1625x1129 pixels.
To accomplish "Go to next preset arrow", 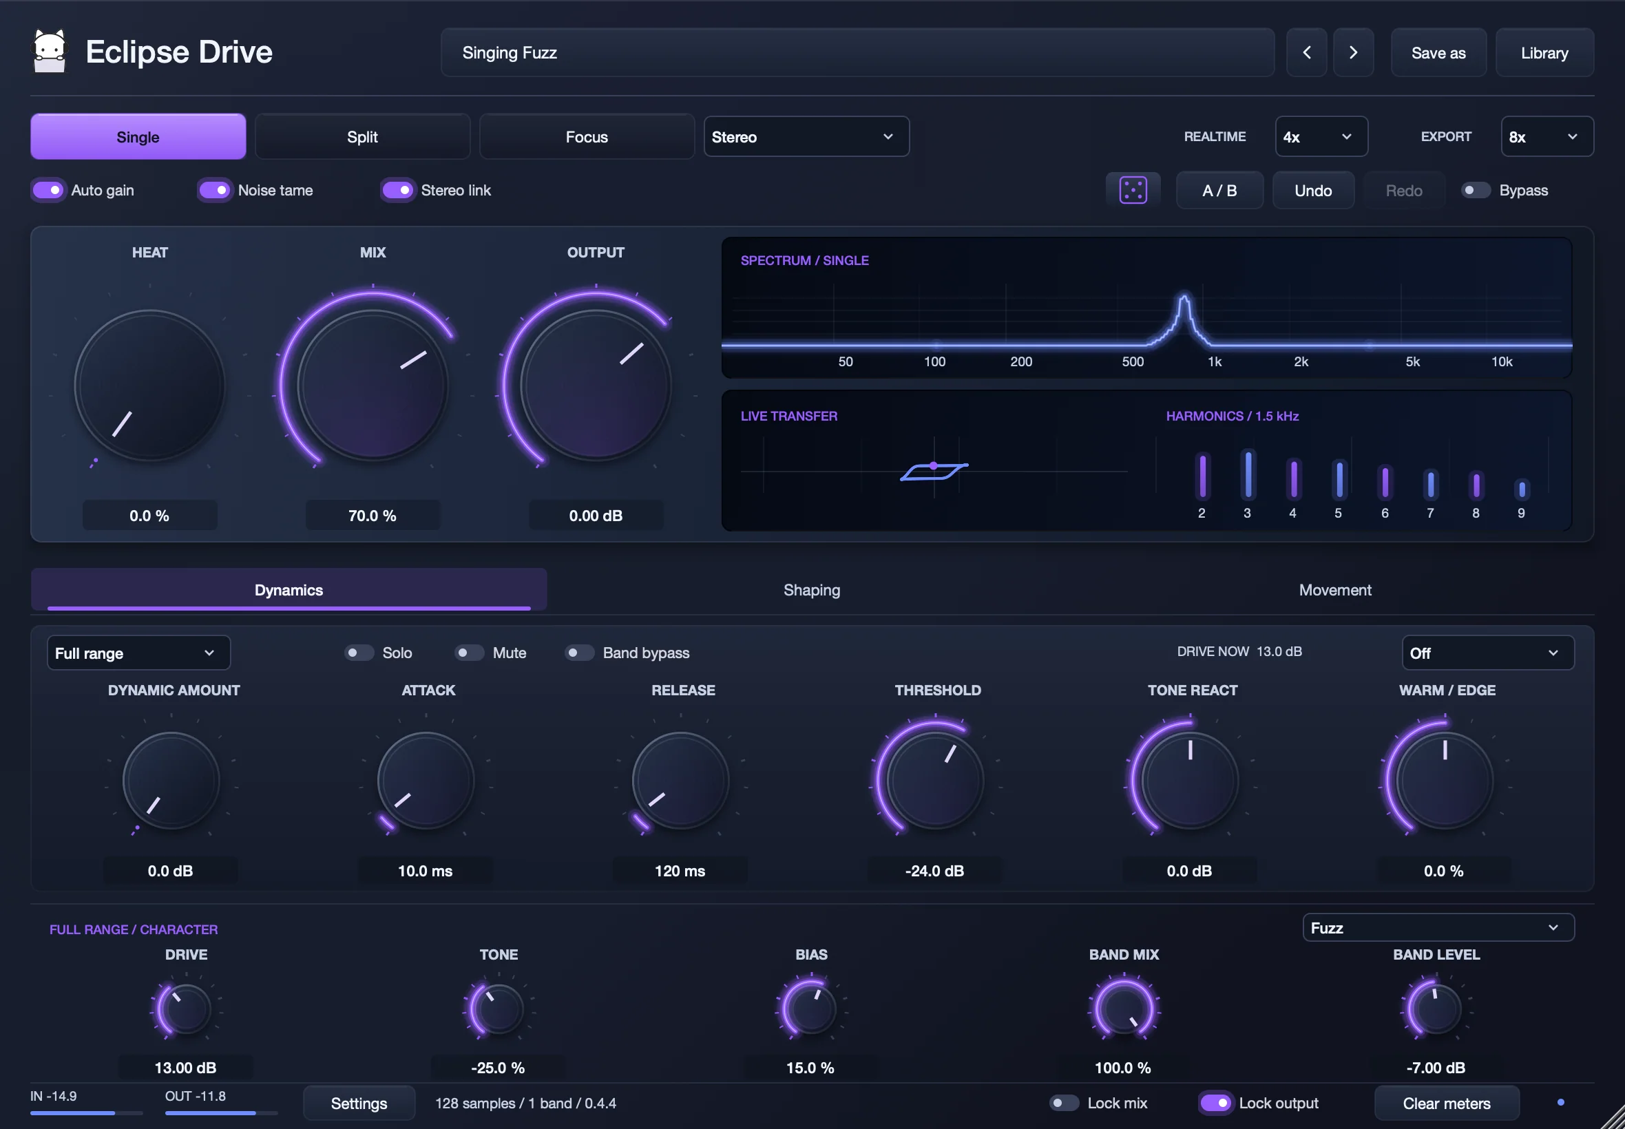I will point(1352,52).
